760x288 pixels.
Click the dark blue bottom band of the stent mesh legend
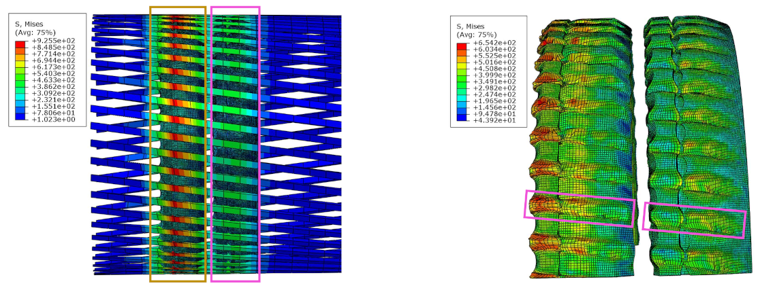tap(20, 116)
